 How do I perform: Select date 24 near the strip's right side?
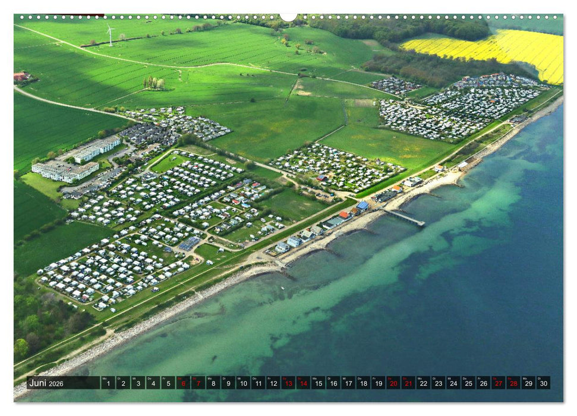(x=453, y=383)
